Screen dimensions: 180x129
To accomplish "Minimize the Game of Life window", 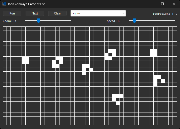I will (x=151, y=4).
